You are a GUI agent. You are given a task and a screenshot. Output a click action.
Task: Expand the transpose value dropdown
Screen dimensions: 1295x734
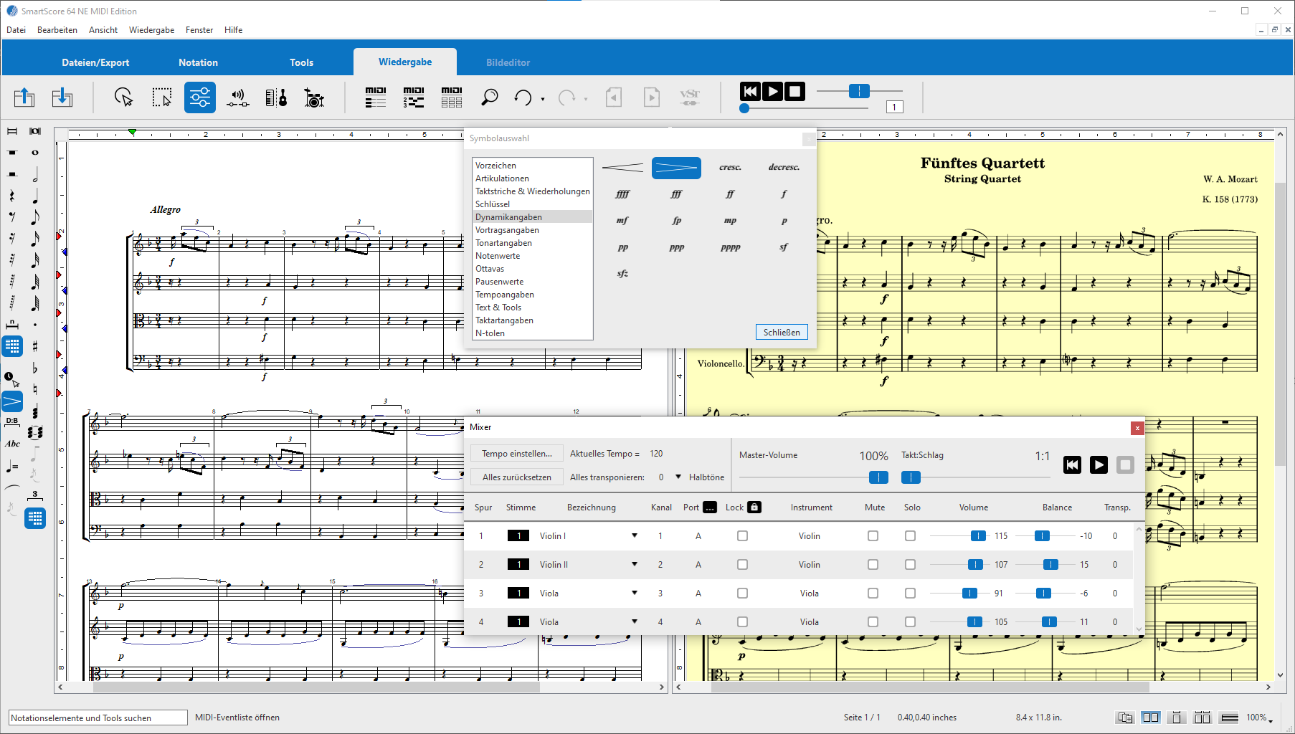pos(678,477)
